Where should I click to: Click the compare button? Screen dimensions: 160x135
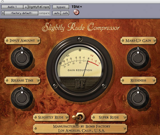(44, 13)
